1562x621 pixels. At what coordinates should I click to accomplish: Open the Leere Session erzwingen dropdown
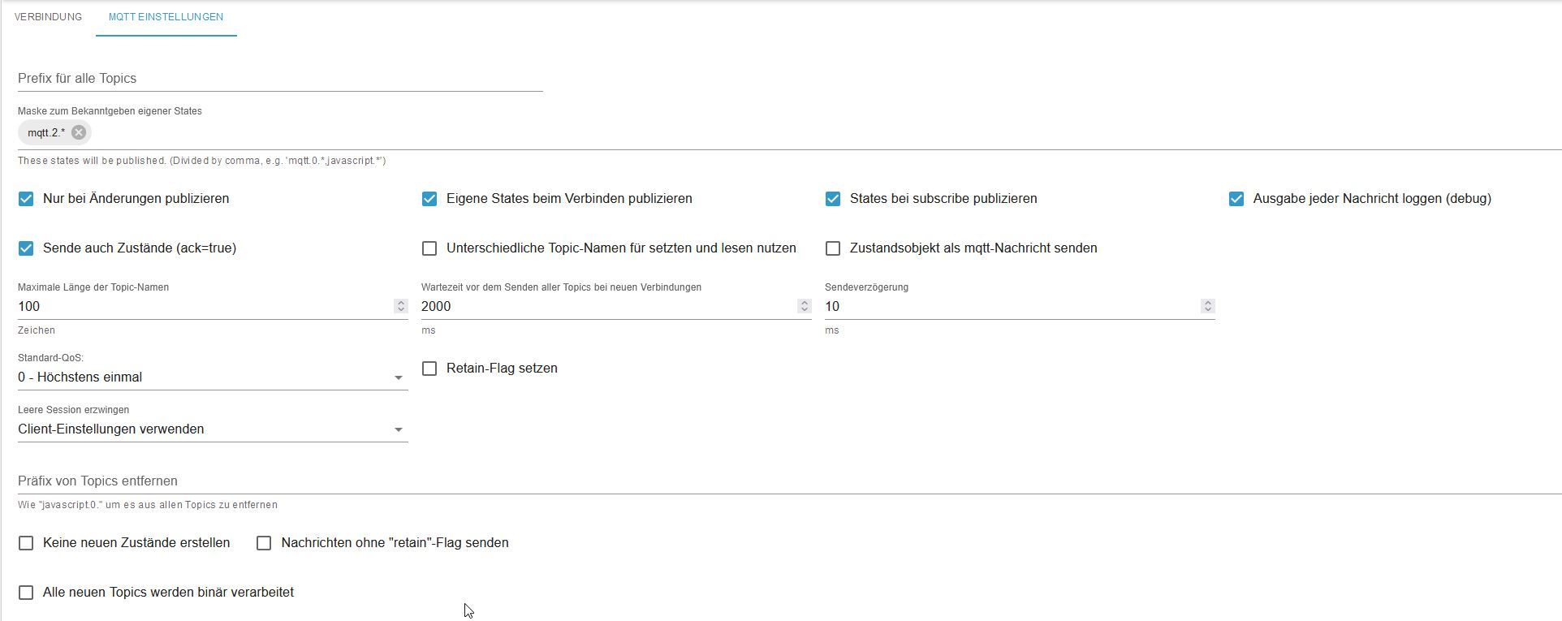[x=213, y=429]
